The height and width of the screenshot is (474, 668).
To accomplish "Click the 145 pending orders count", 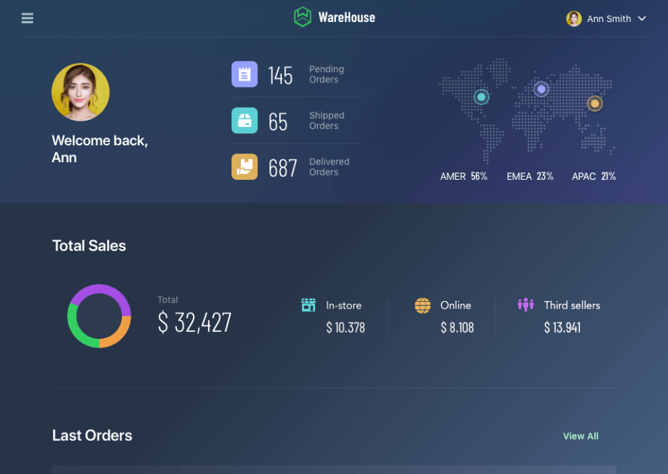I will click(x=281, y=76).
